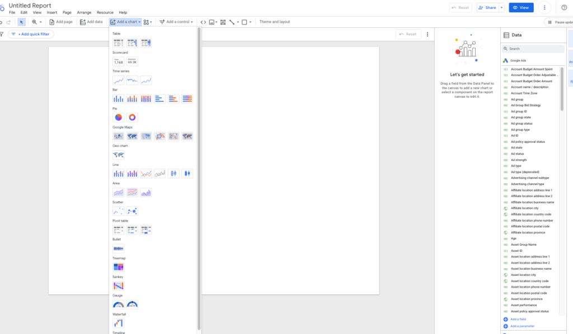Click the blue View button

pos(521,8)
